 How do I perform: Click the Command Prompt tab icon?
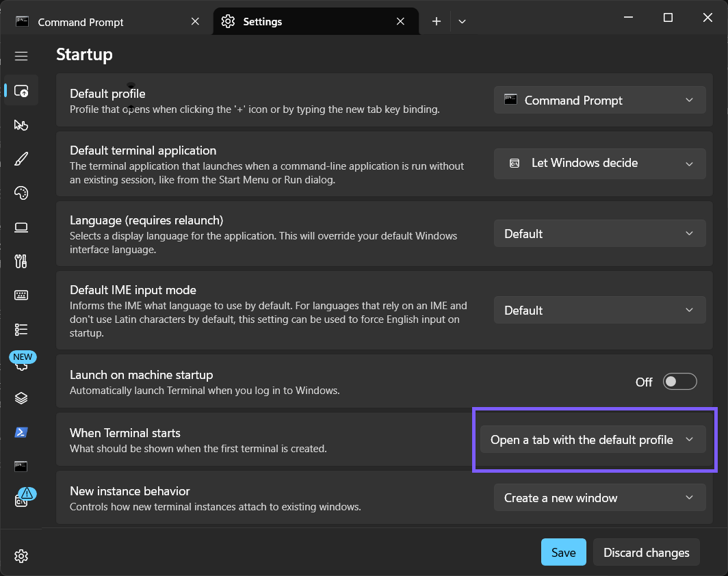[23, 22]
